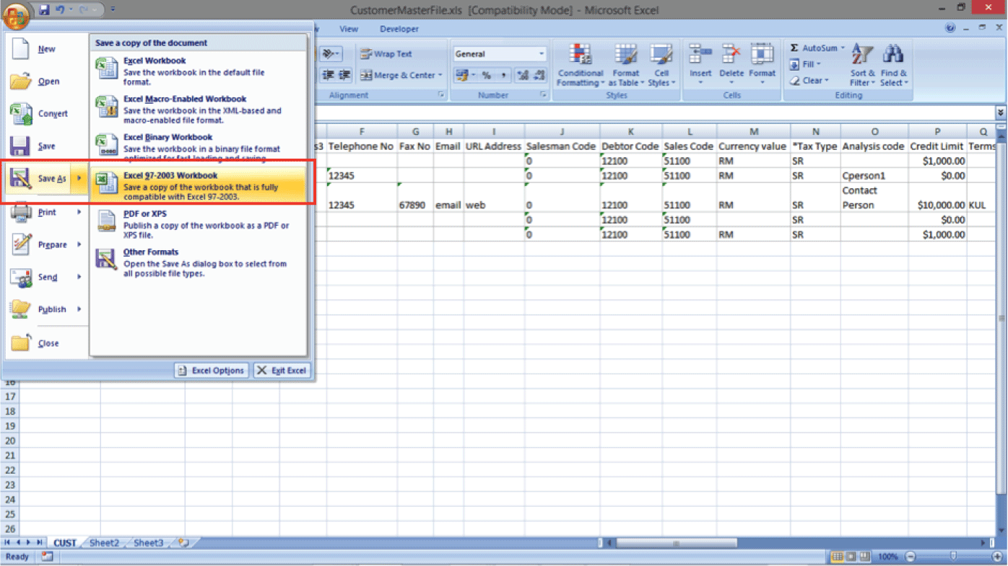Switch to Page Layout view in status bar
The width and height of the screenshot is (1008, 566).
[851, 557]
